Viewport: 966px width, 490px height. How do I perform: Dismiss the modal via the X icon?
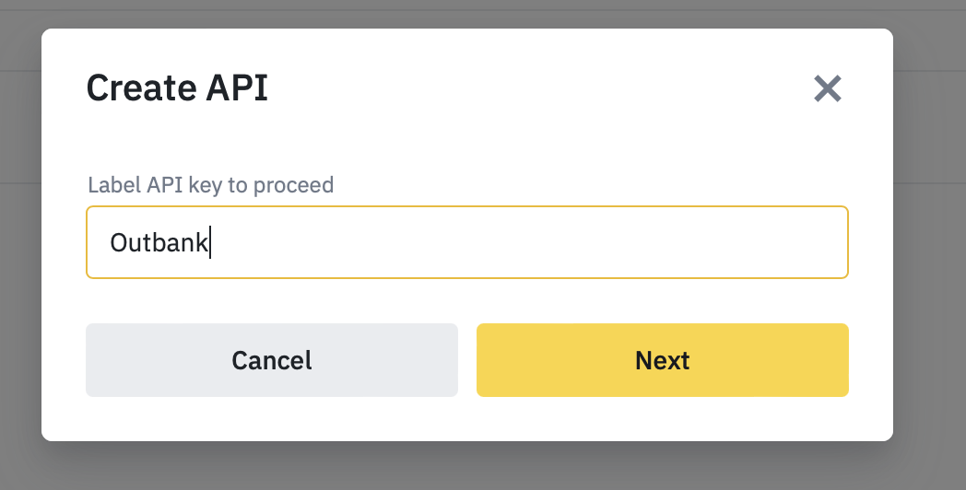tap(828, 88)
